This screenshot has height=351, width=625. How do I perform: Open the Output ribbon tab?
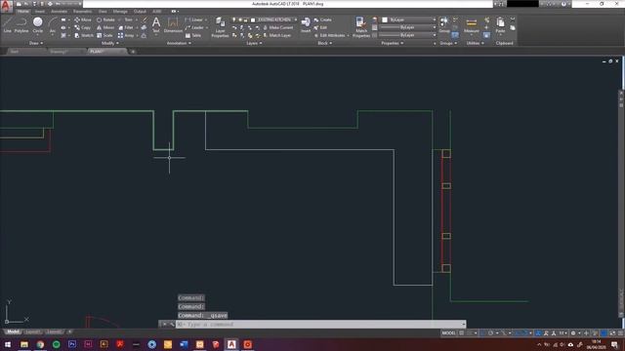click(x=140, y=11)
